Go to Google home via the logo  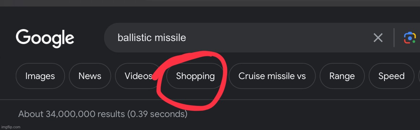click(x=45, y=39)
